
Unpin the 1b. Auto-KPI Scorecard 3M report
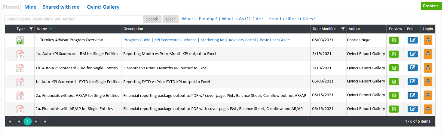pyautogui.click(x=428, y=68)
